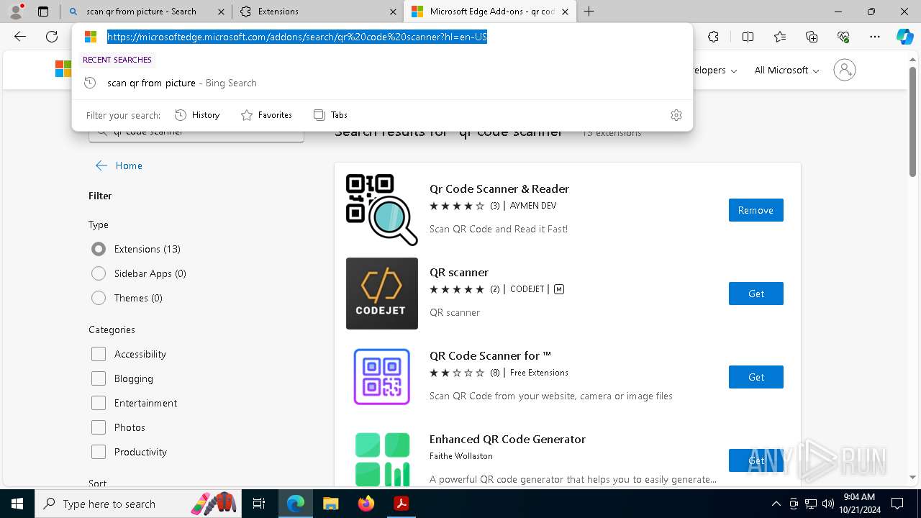Click the taskbar search box
The width and height of the screenshot is (921, 518).
pos(137,504)
